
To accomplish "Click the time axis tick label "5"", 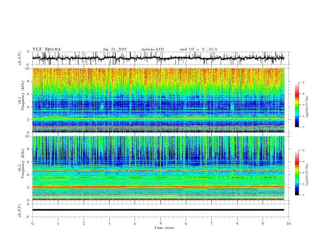I will tap(160, 224).
